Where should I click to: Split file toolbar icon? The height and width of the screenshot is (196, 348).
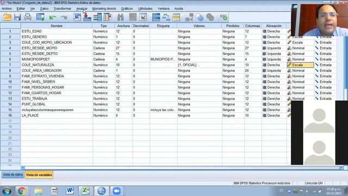tap(156, 17)
